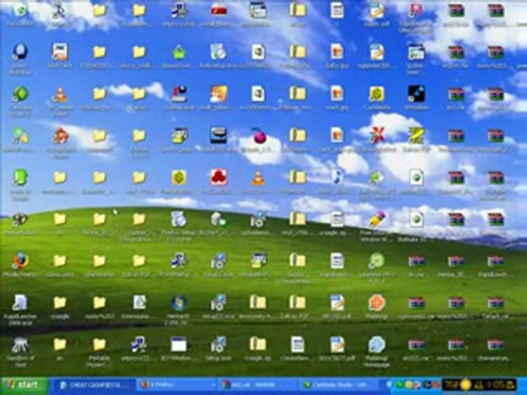The height and width of the screenshot is (395, 527).
Task: Expand the Firefox taskbar group dropdown arrow
Action: click(214, 385)
